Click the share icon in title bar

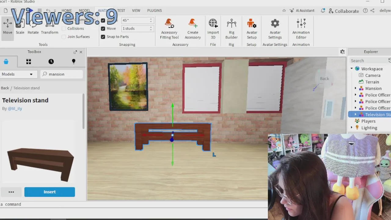click(372, 11)
